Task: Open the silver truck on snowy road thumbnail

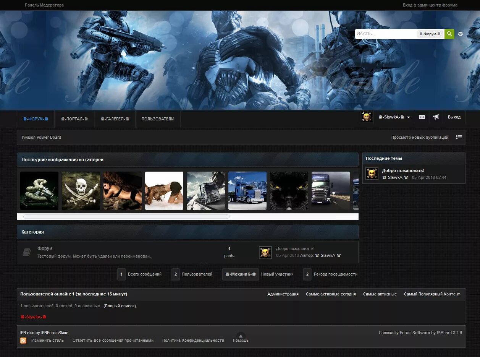Action: [206, 191]
